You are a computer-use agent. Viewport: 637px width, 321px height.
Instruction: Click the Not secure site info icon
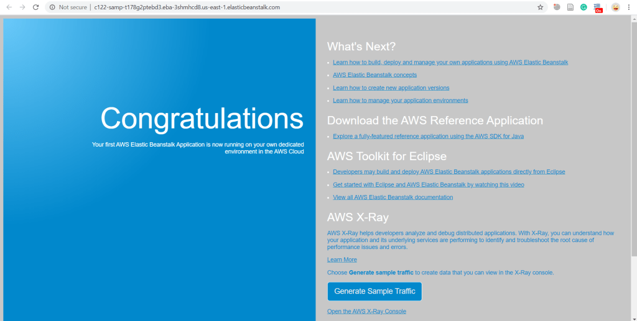[52, 7]
